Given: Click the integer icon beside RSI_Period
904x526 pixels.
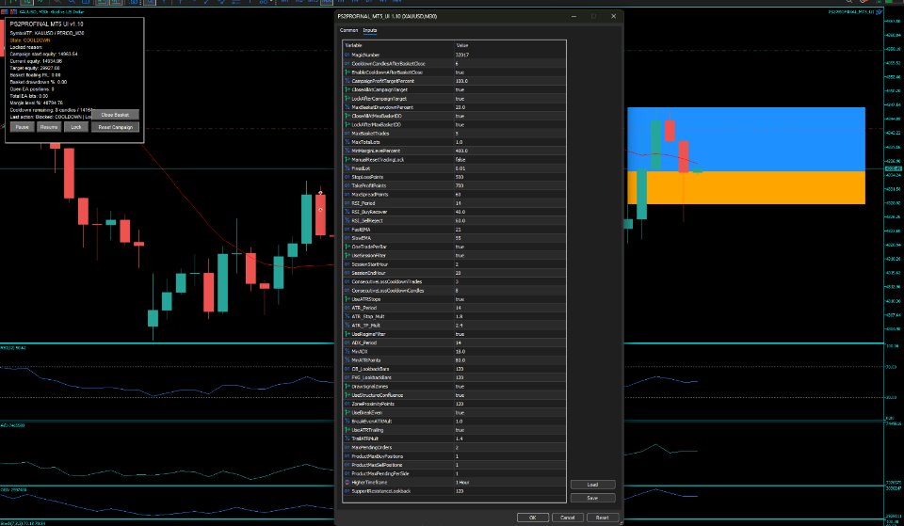Looking at the screenshot, I should tap(347, 203).
